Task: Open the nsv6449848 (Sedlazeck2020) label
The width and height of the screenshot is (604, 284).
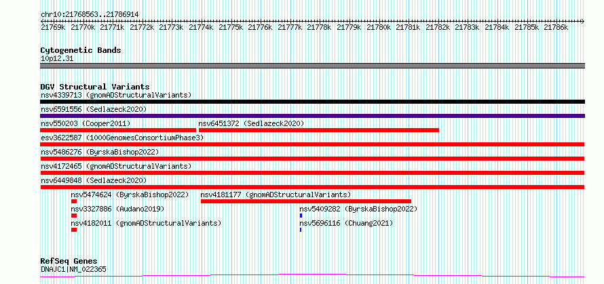Action: pos(94,180)
